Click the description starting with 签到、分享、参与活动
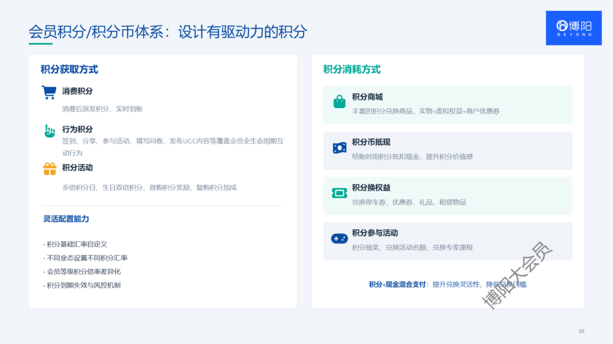This screenshot has width=613, height=344. (173, 147)
